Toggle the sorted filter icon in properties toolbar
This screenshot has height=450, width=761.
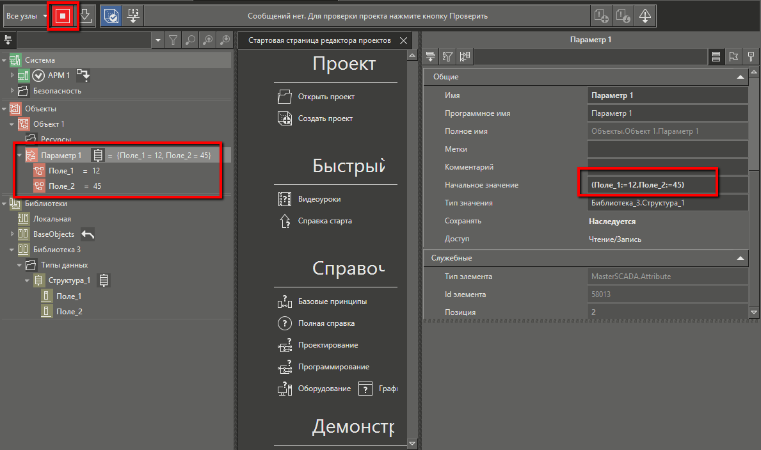(x=447, y=56)
